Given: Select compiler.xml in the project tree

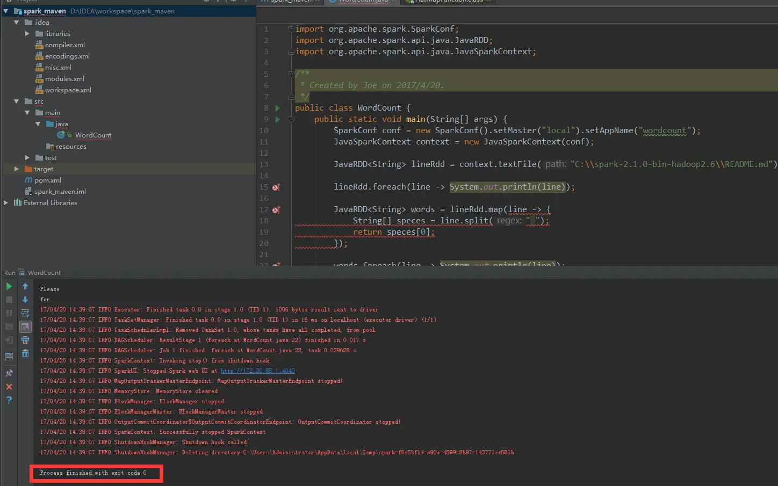Looking at the screenshot, I should pyautogui.click(x=64, y=45).
